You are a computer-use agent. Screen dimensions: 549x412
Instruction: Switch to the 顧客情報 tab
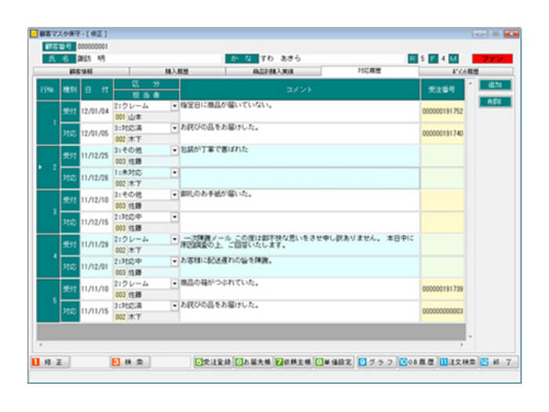coord(81,70)
